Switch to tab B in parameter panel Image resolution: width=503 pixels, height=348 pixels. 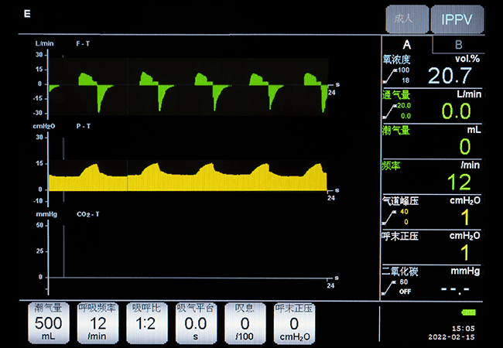point(458,44)
